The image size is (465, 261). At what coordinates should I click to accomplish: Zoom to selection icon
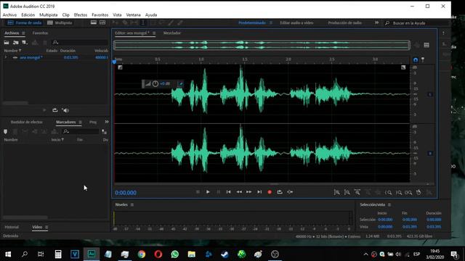tap(408, 192)
